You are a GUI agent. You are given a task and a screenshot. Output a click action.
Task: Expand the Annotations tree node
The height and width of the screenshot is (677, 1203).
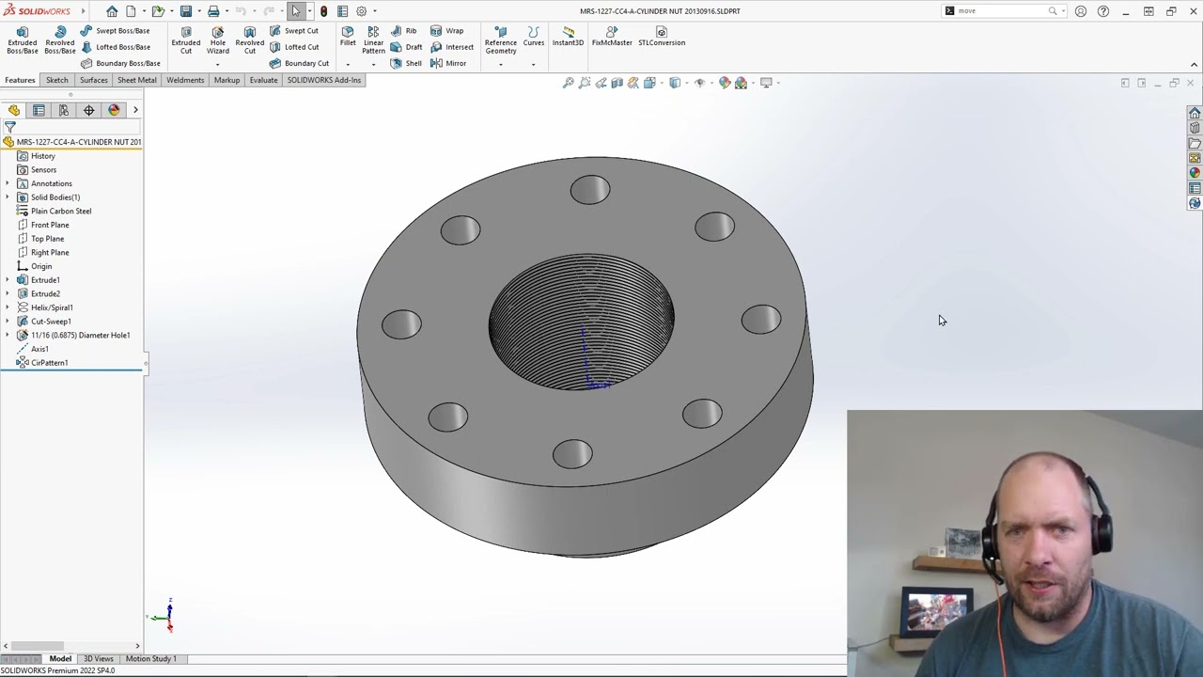(8, 183)
